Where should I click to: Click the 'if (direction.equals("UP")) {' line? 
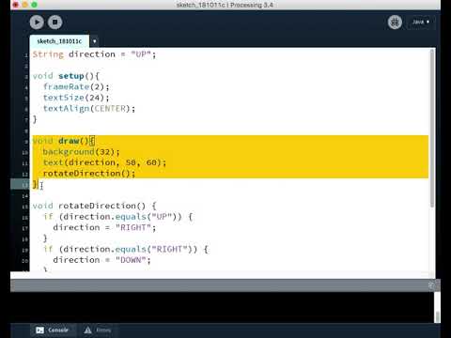[118, 217]
